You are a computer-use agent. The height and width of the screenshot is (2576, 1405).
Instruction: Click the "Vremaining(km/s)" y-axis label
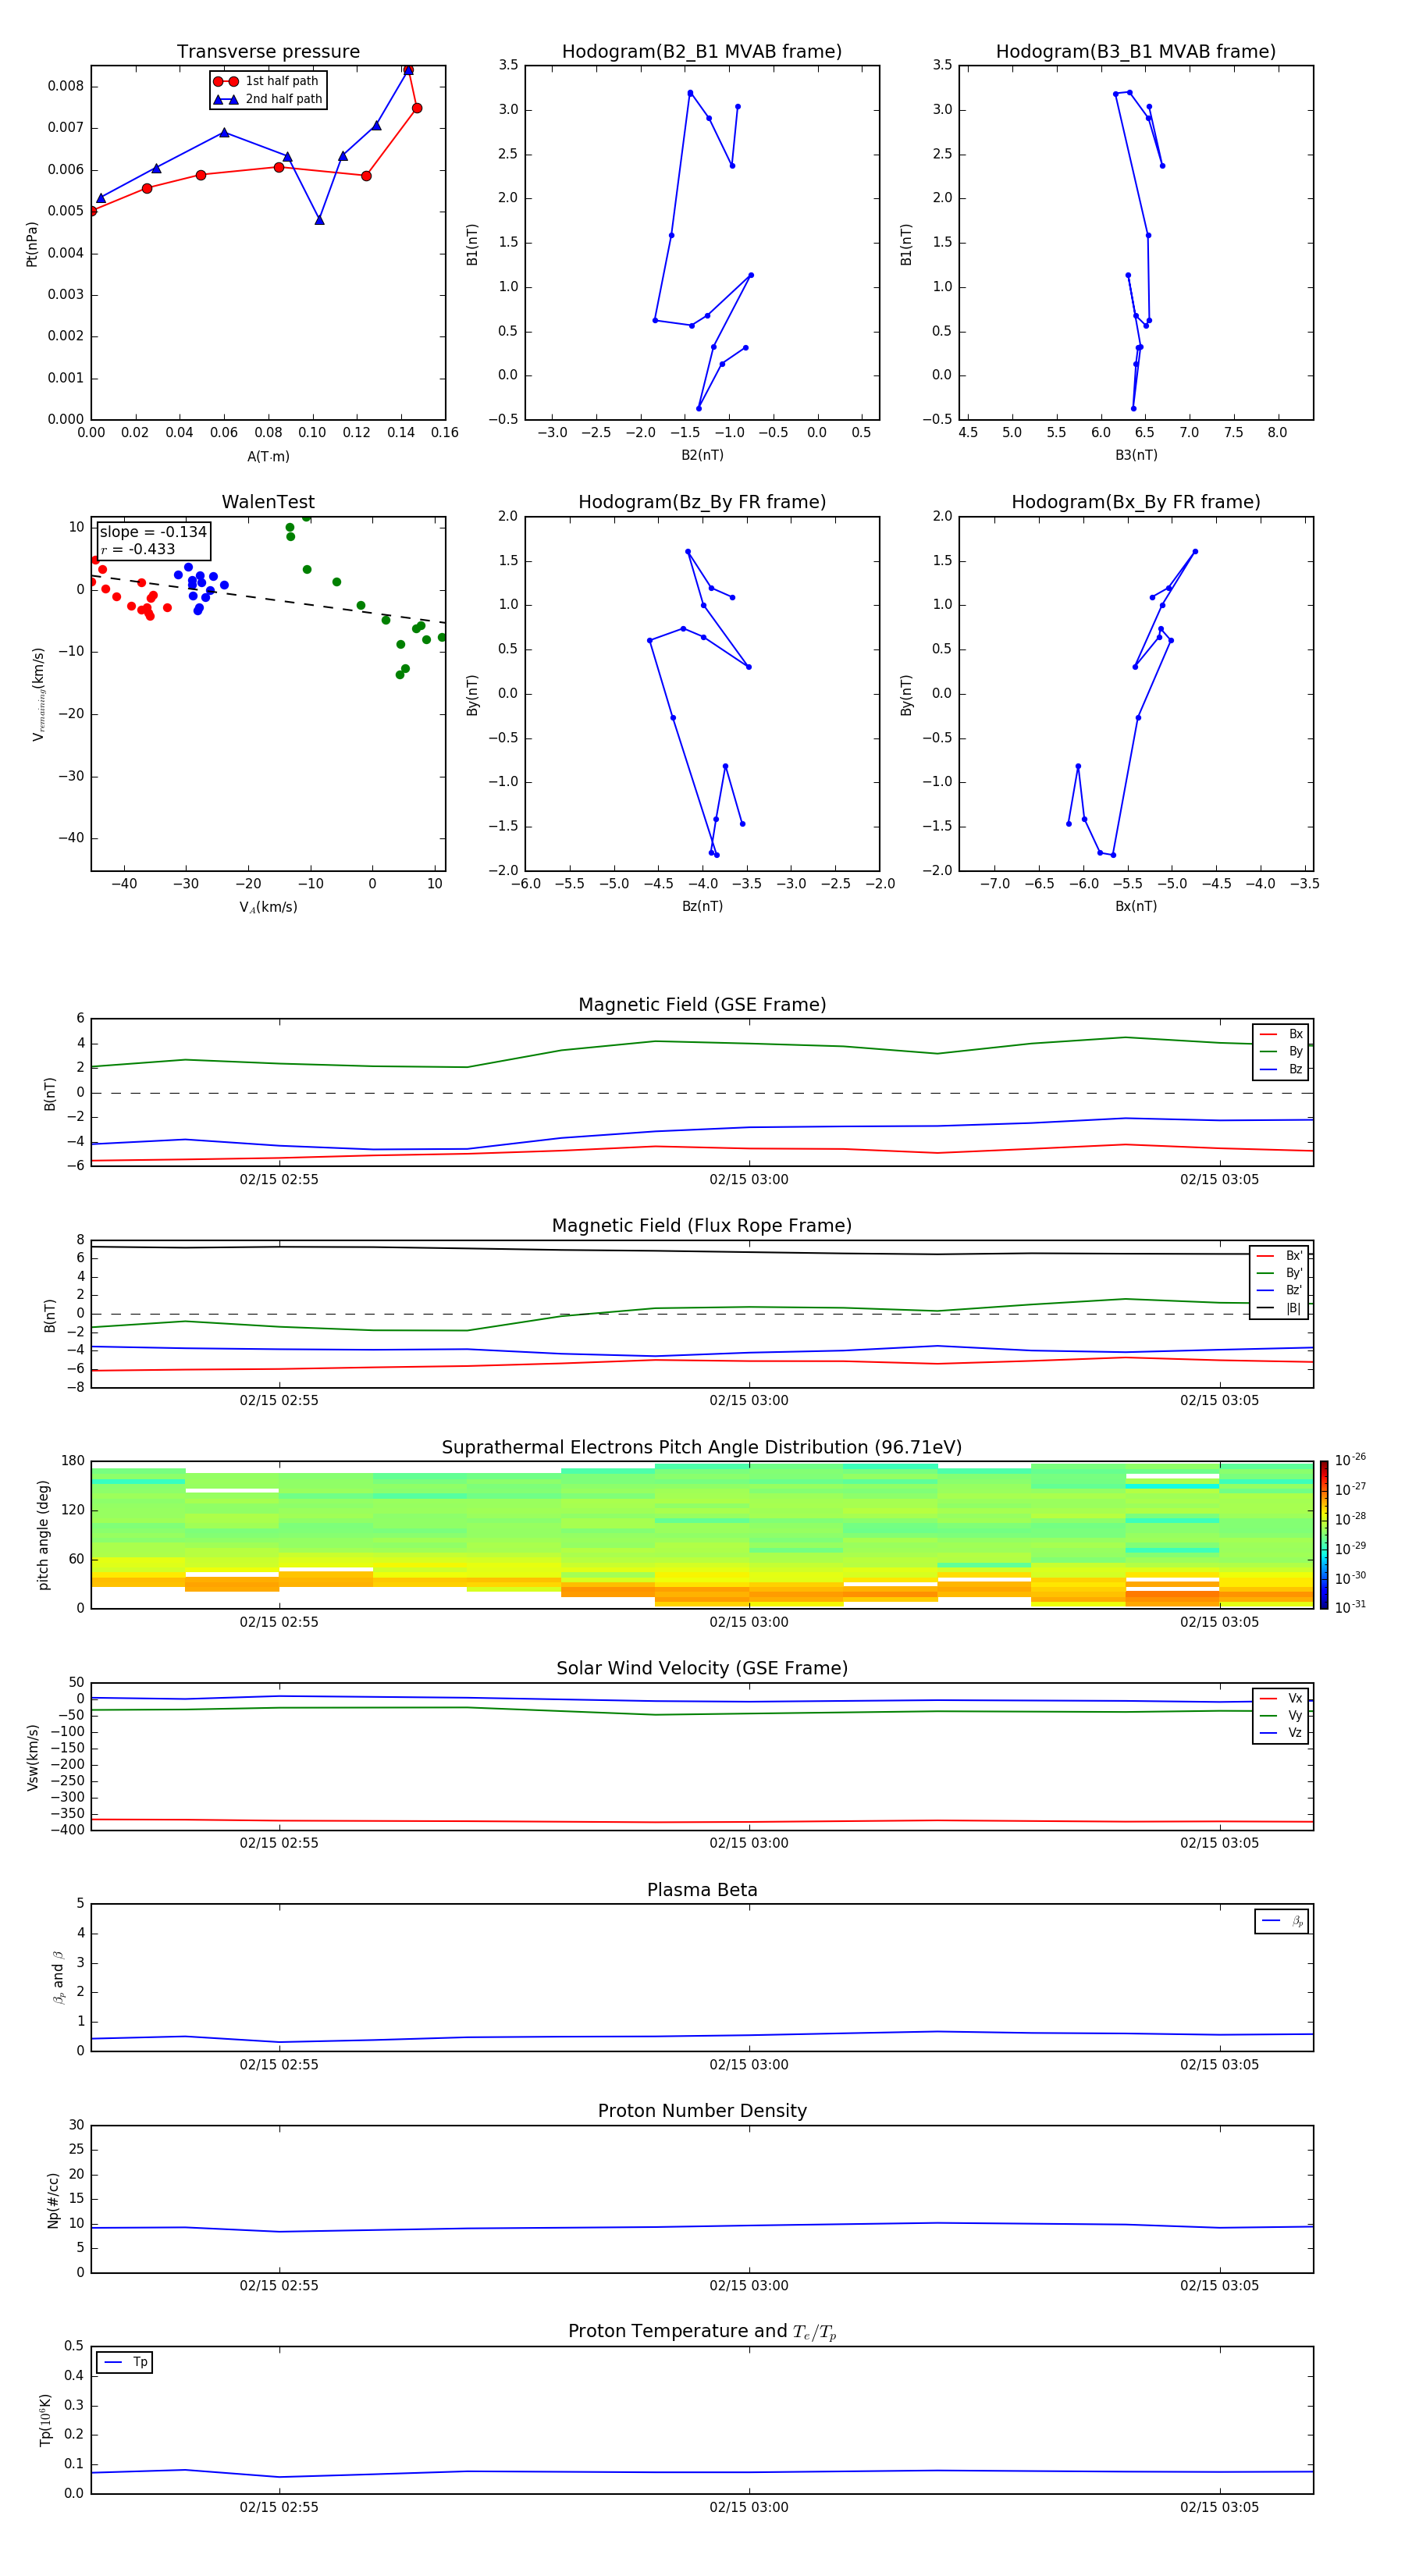point(38,694)
